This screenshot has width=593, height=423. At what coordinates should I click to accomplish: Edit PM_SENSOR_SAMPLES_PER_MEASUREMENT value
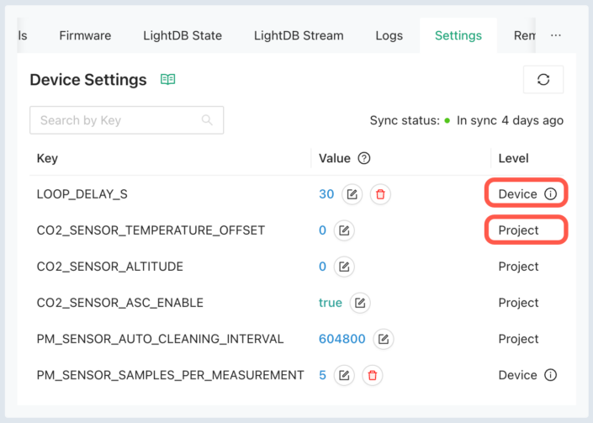pyautogui.click(x=344, y=375)
